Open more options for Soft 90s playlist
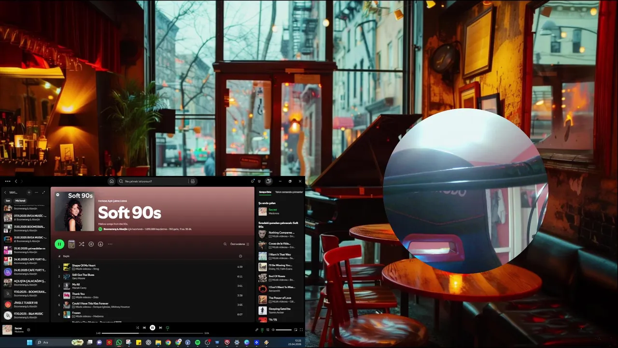This screenshot has width=618, height=348. pos(110,244)
